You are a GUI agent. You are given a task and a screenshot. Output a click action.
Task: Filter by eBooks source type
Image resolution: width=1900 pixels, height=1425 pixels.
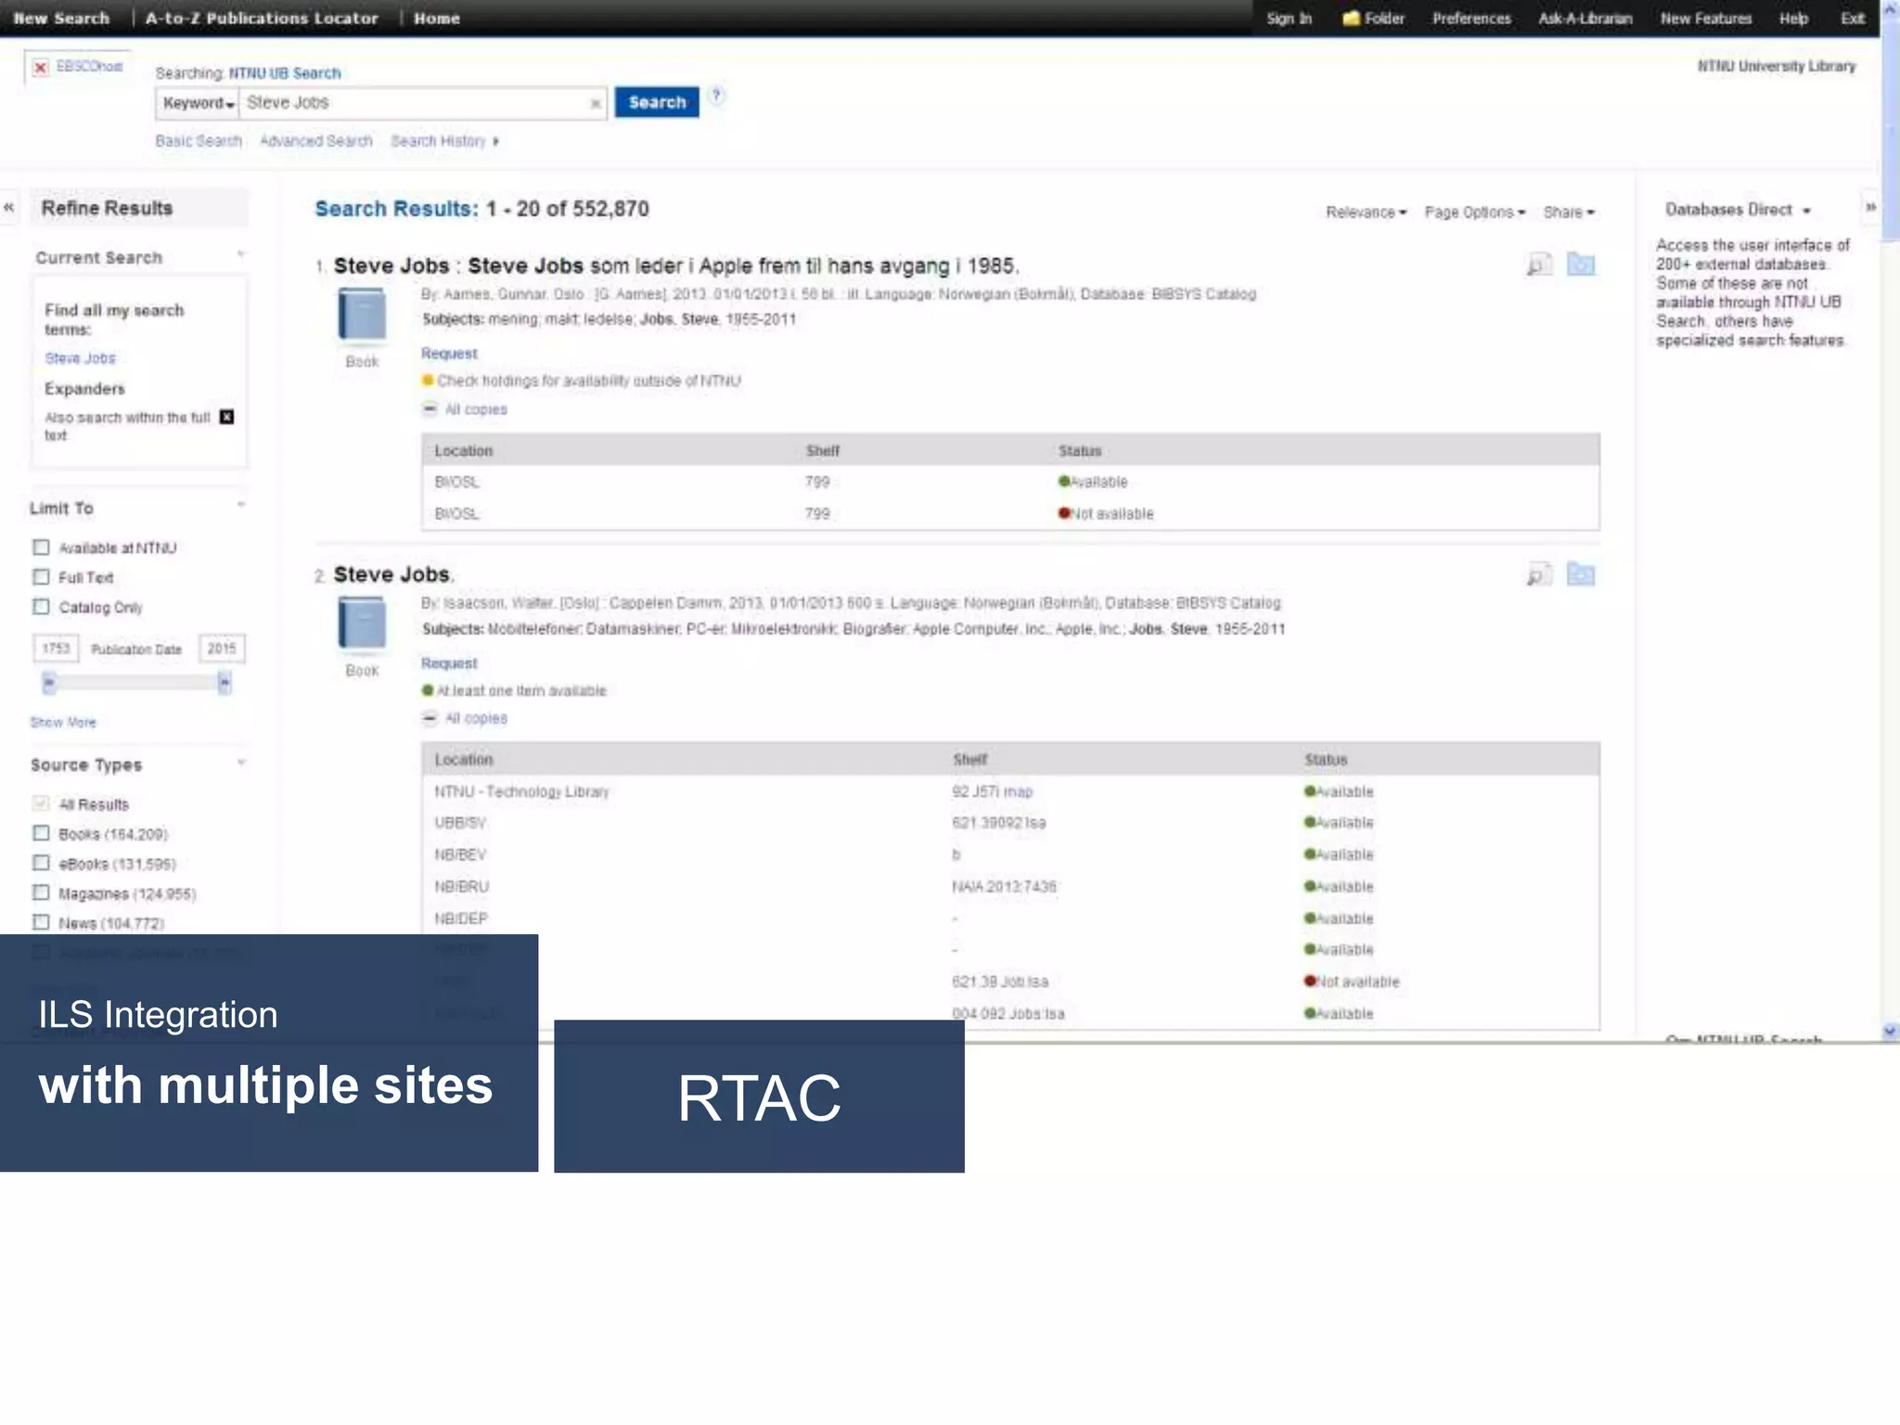click(41, 863)
